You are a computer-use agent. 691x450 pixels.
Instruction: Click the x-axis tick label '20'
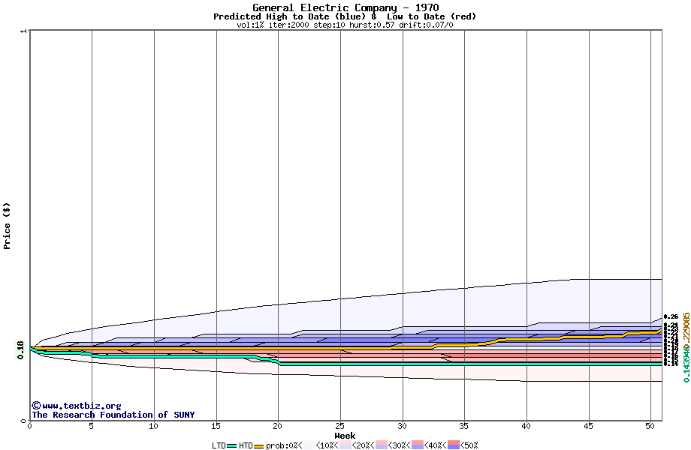(278, 426)
